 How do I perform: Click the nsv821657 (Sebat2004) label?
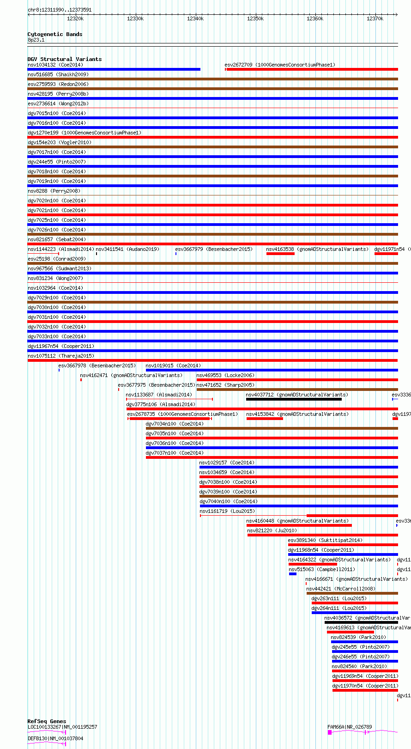pyautogui.click(x=57, y=239)
